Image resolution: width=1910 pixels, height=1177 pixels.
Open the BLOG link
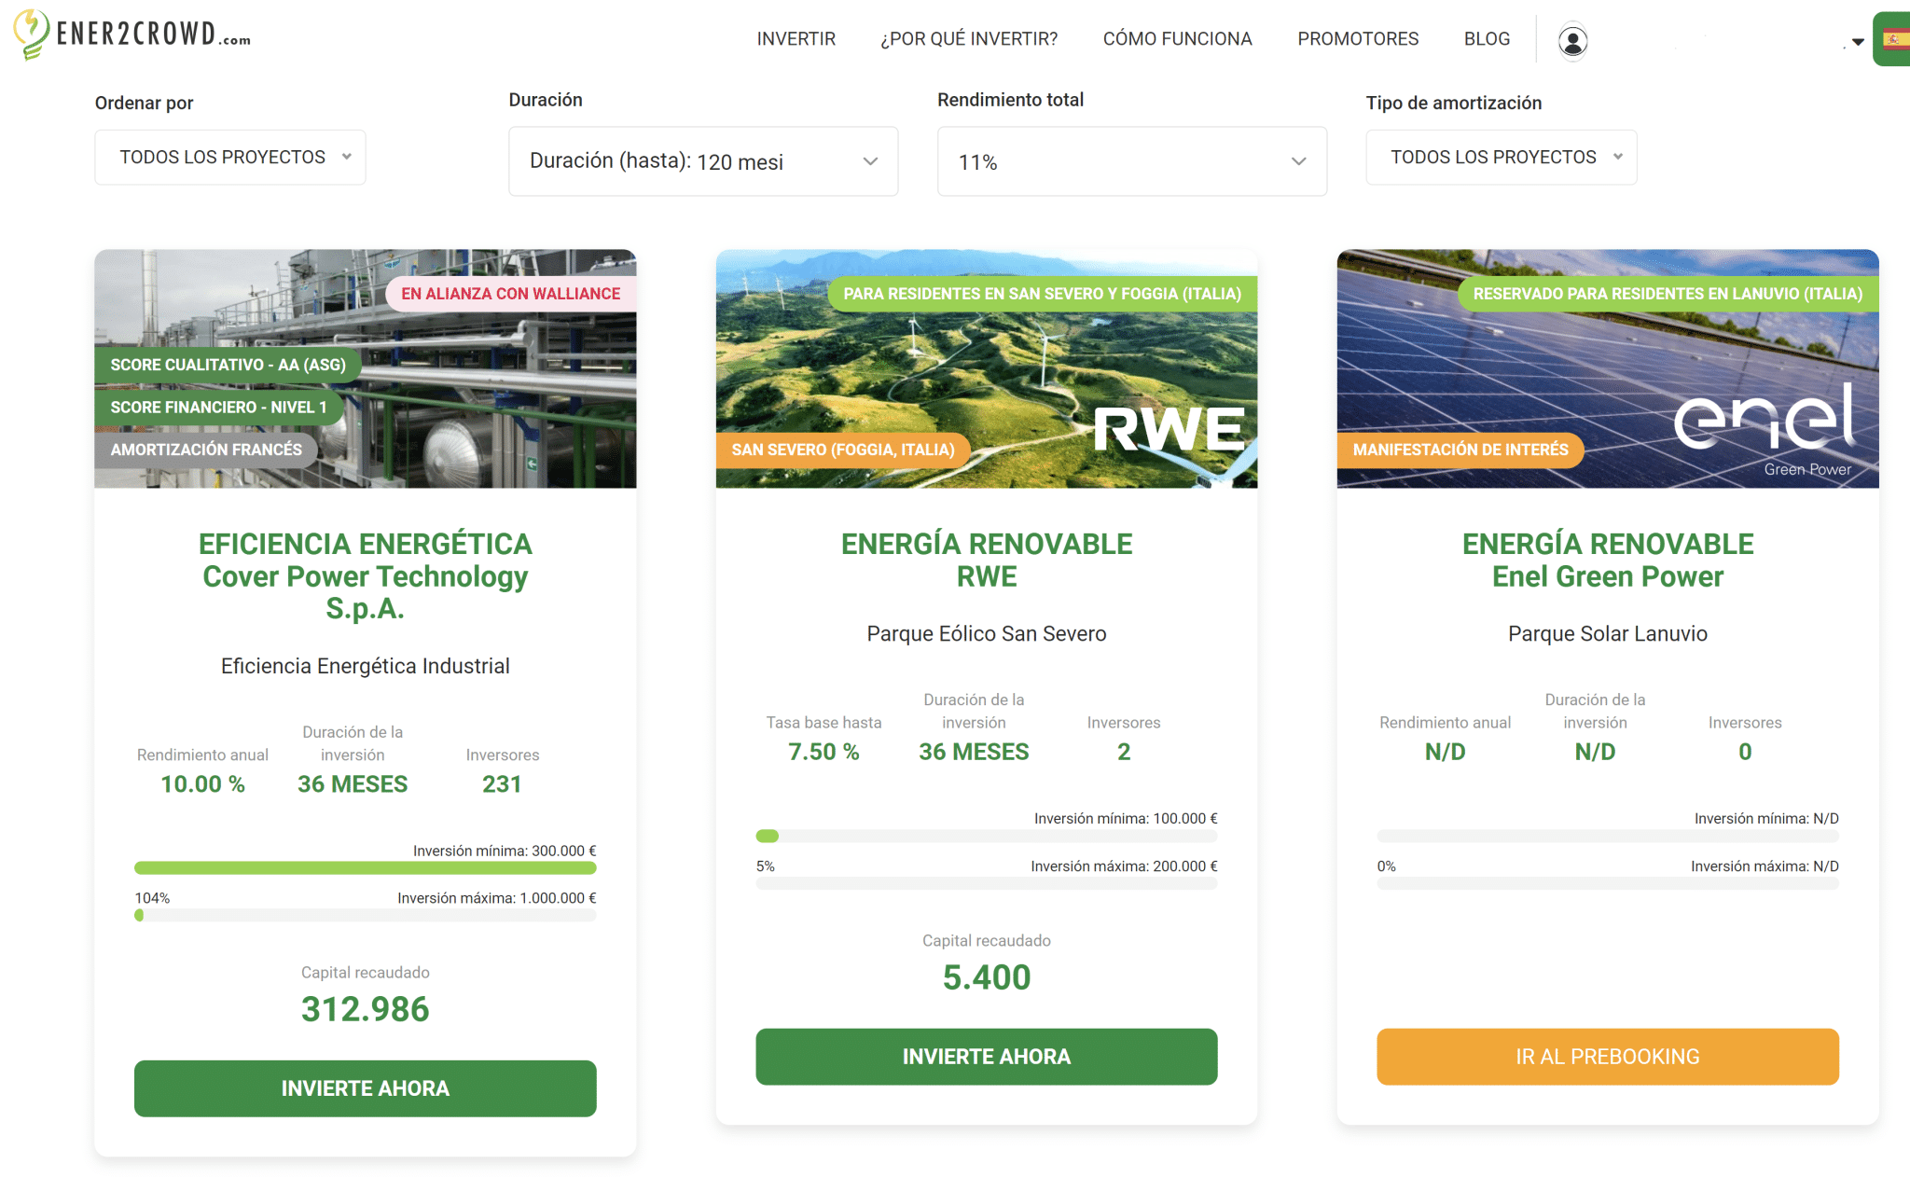[1487, 39]
